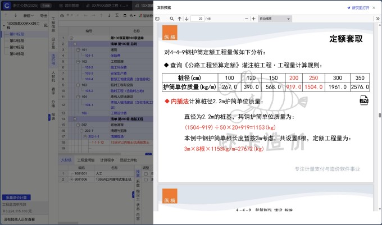Check the 调整 box for row 9001006

click(x=145, y=179)
